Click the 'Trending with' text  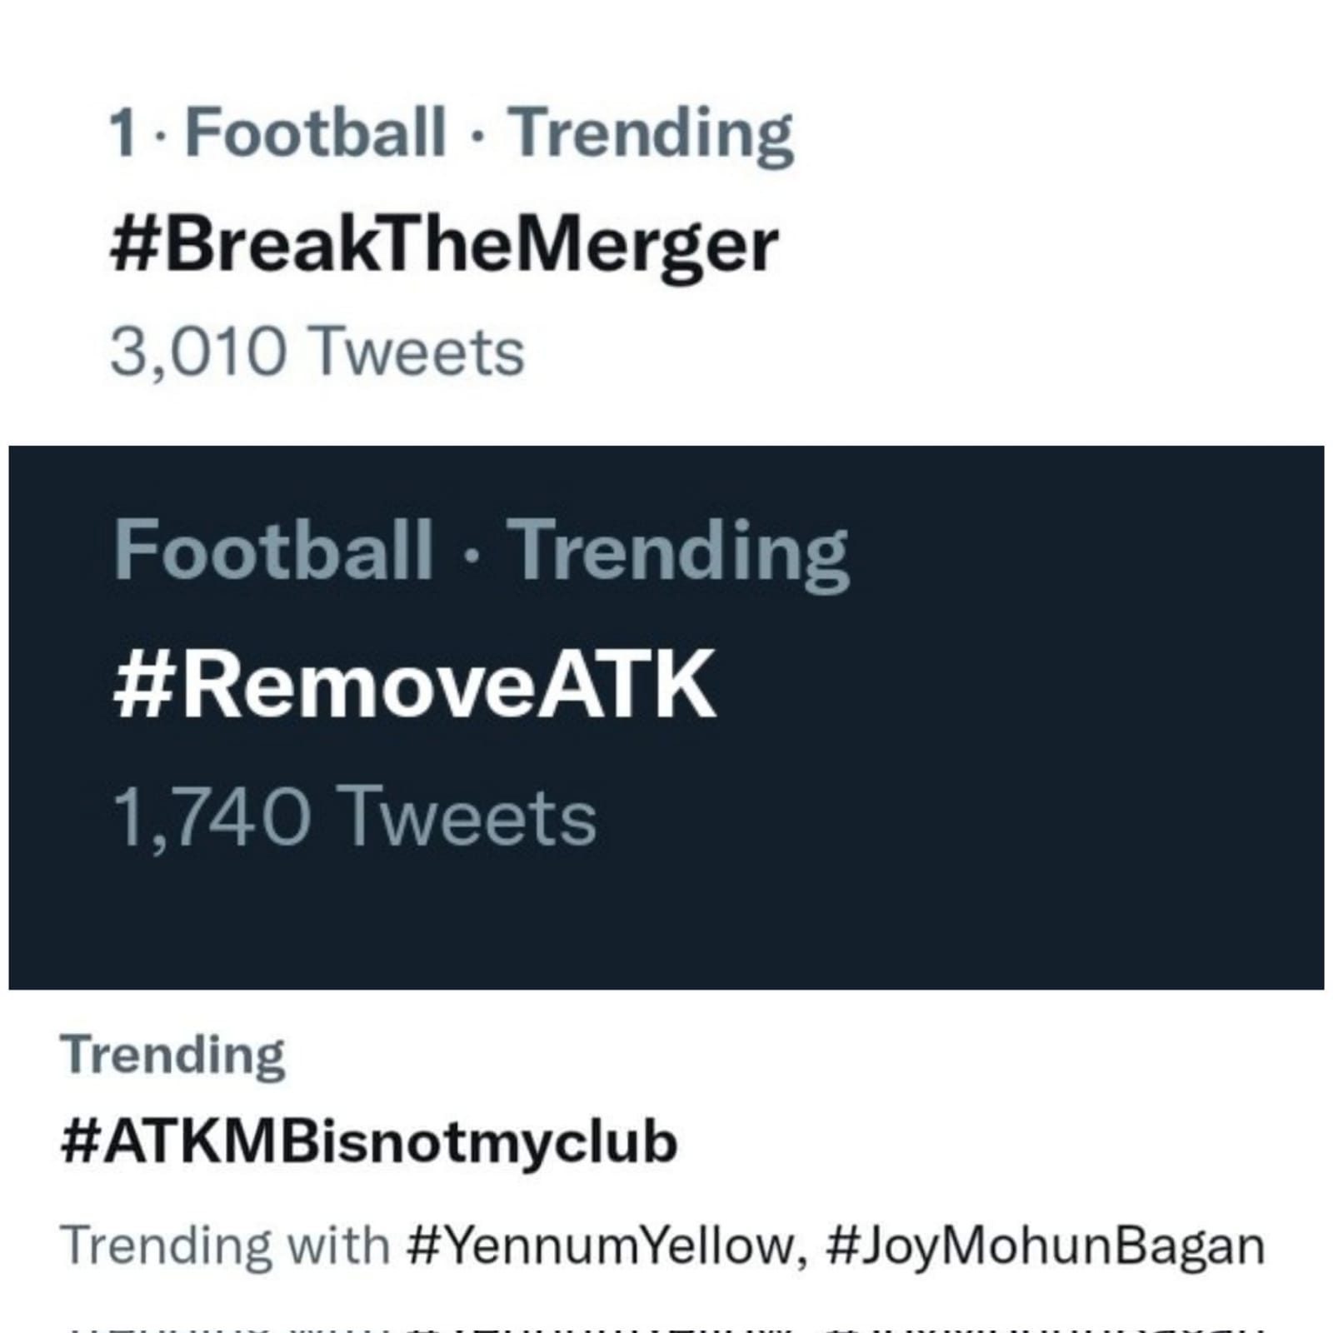click(225, 1247)
